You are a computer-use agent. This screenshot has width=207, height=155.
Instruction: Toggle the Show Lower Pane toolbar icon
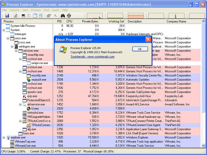pos(35,16)
